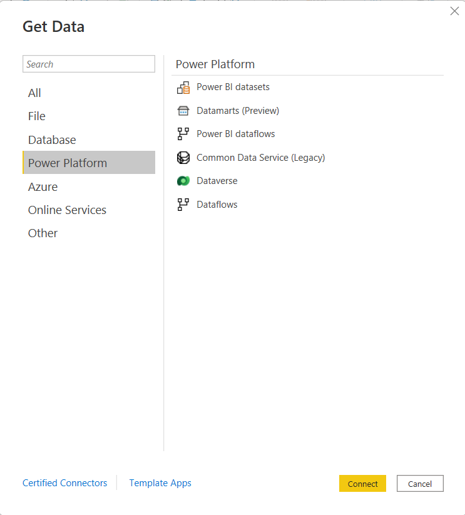
Task: Click the Datamarts (Preview) storefront icon
Action: tap(183, 111)
